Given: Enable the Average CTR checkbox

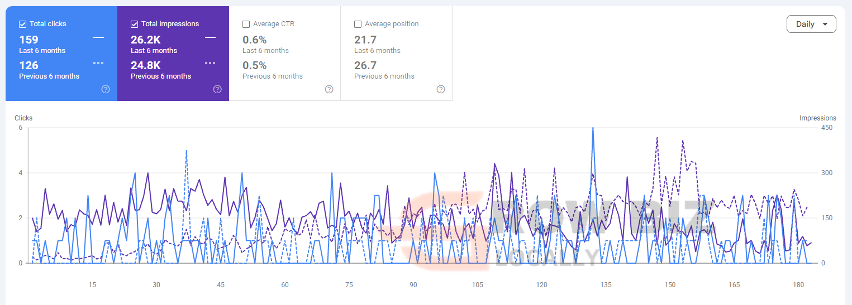Looking at the screenshot, I should [246, 24].
